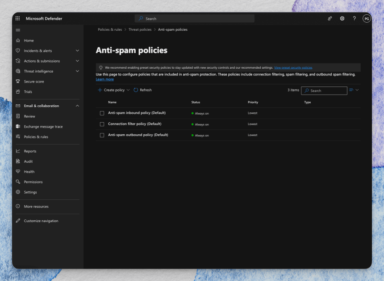Open Exchange message trace
Image resolution: width=384 pixels, height=281 pixels.
44,126
